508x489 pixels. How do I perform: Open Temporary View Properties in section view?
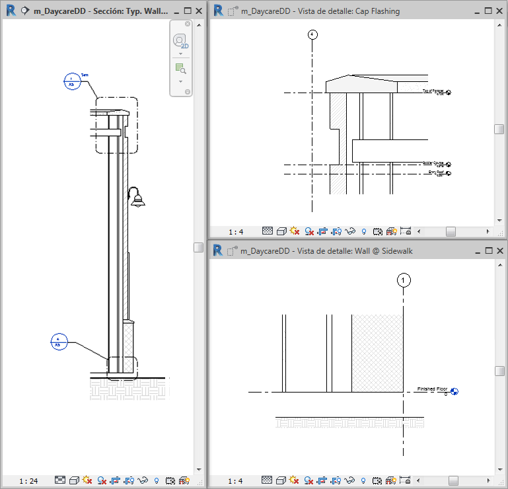[x=170, y=480]
